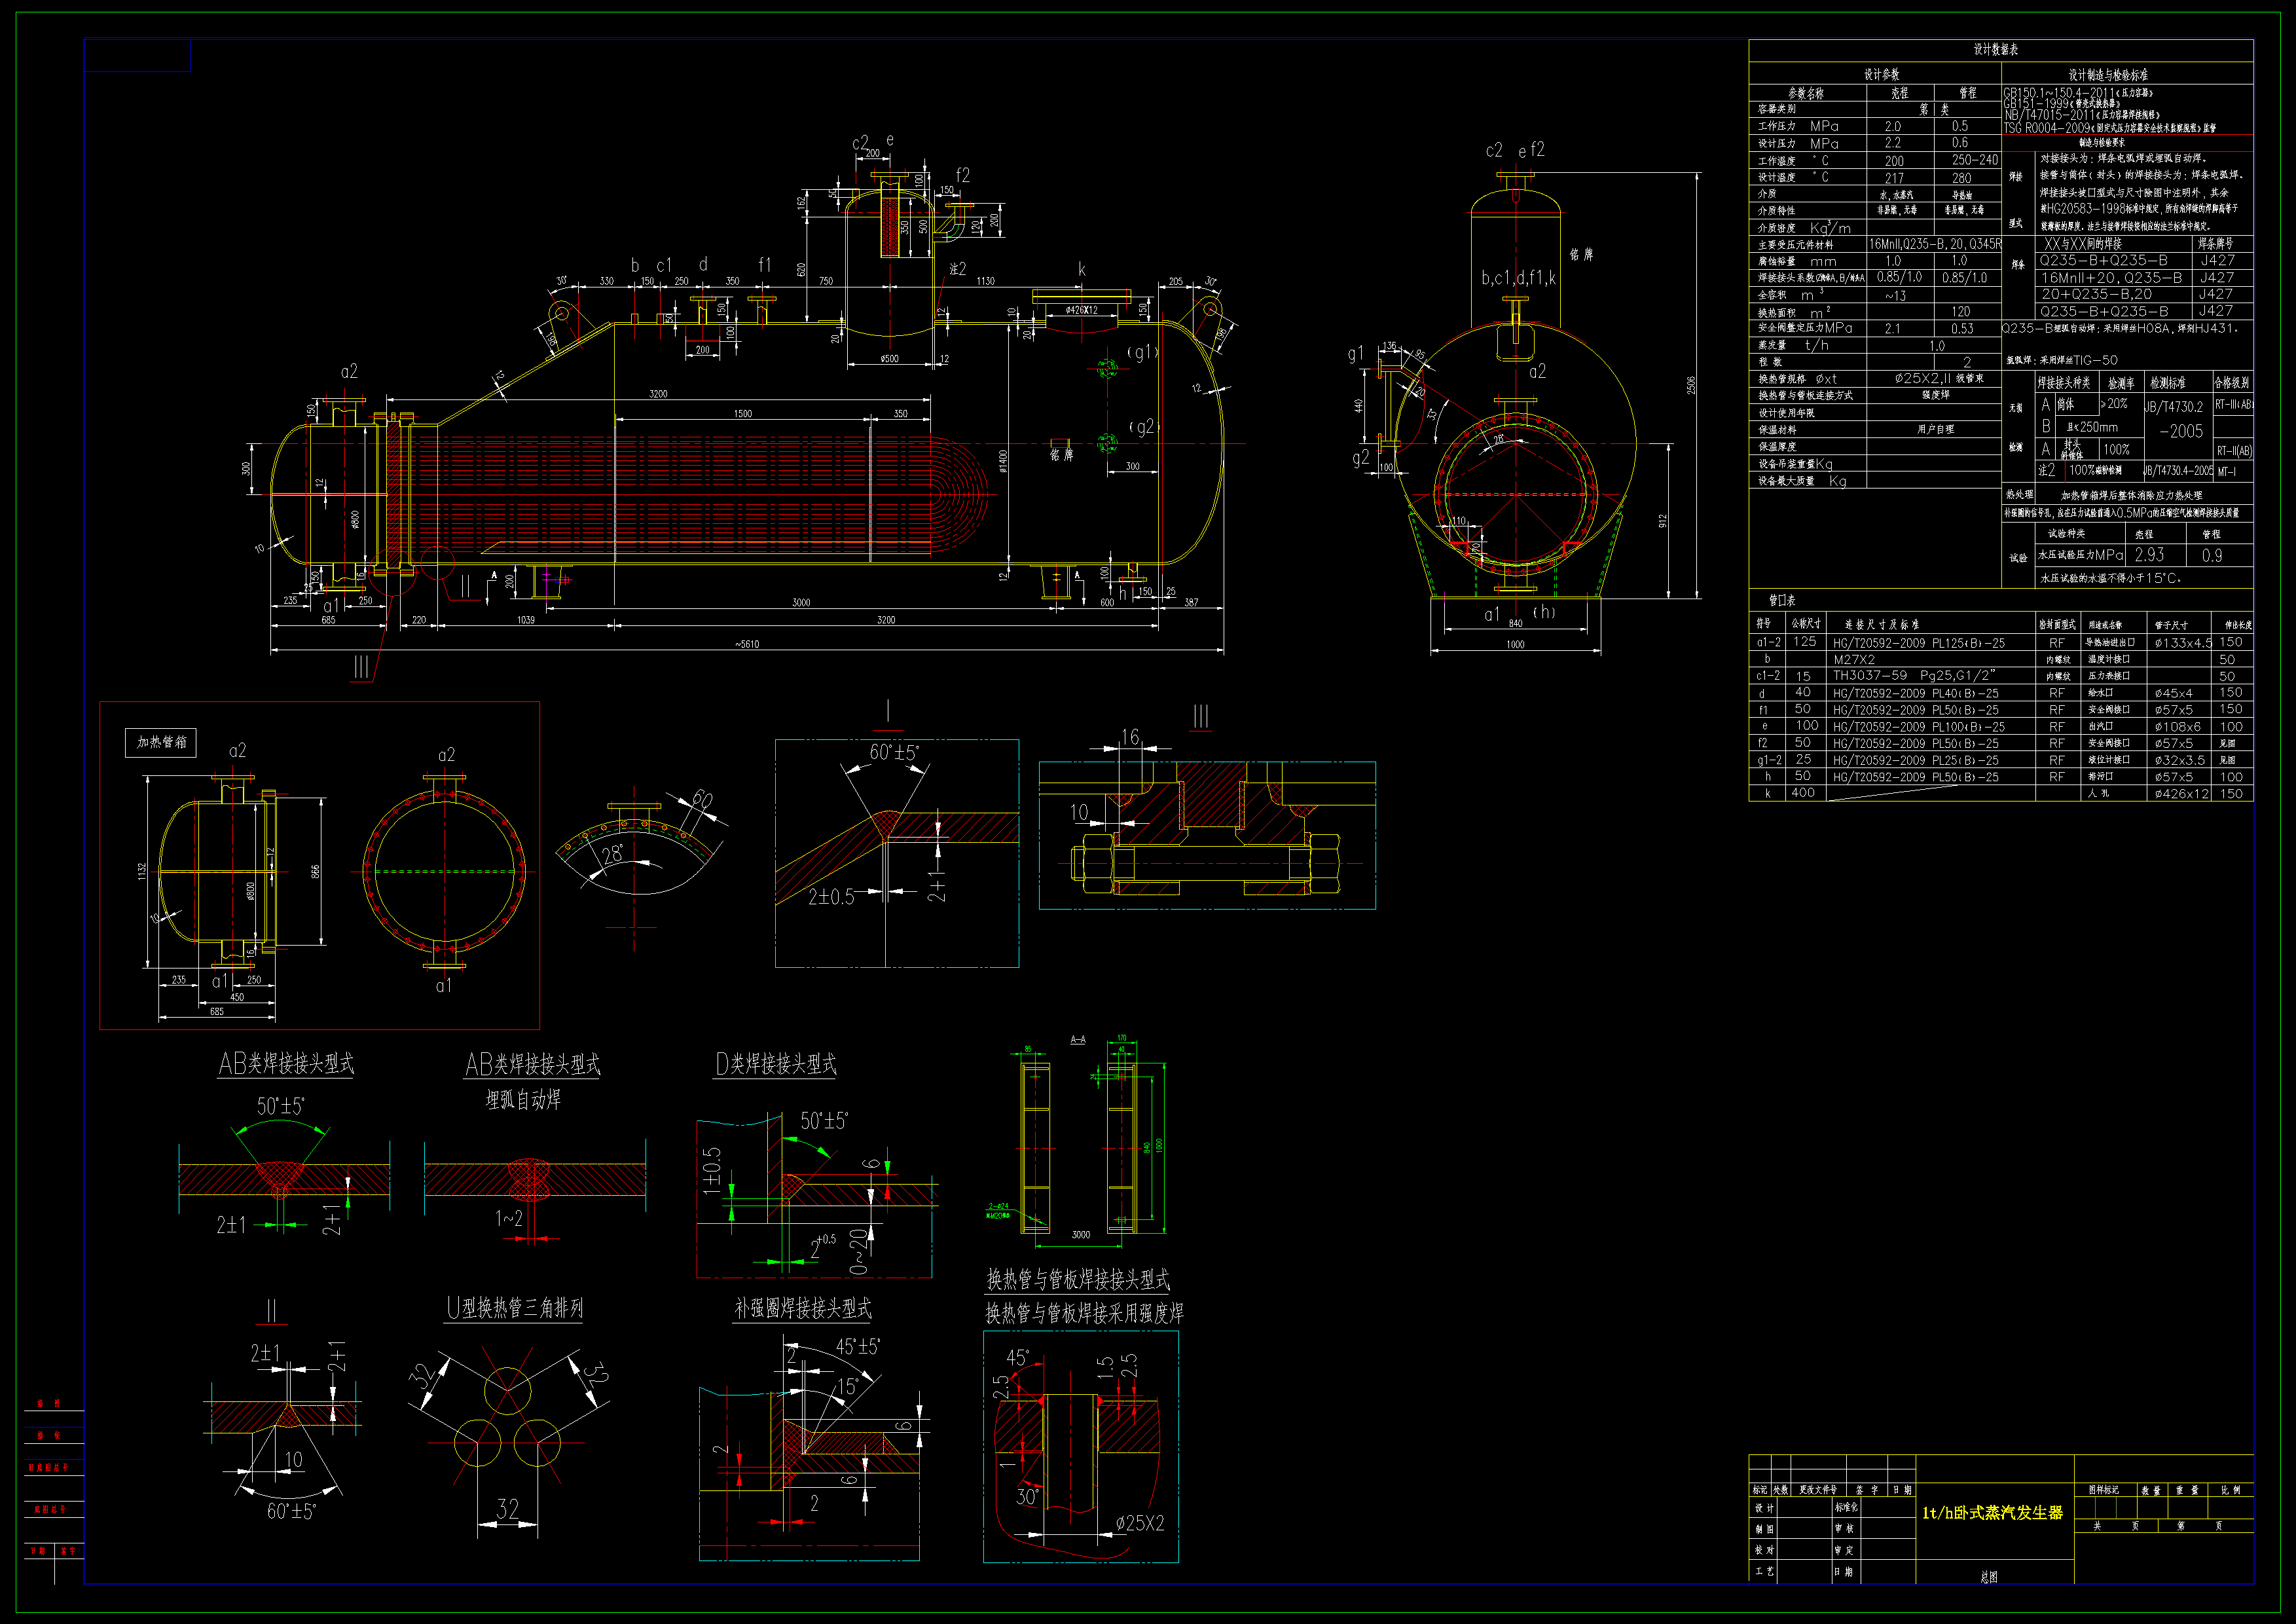Screen dimensions: 2296x1624
Task: Click the overall length dimension '~5610'
Action: tap(747, 644)
